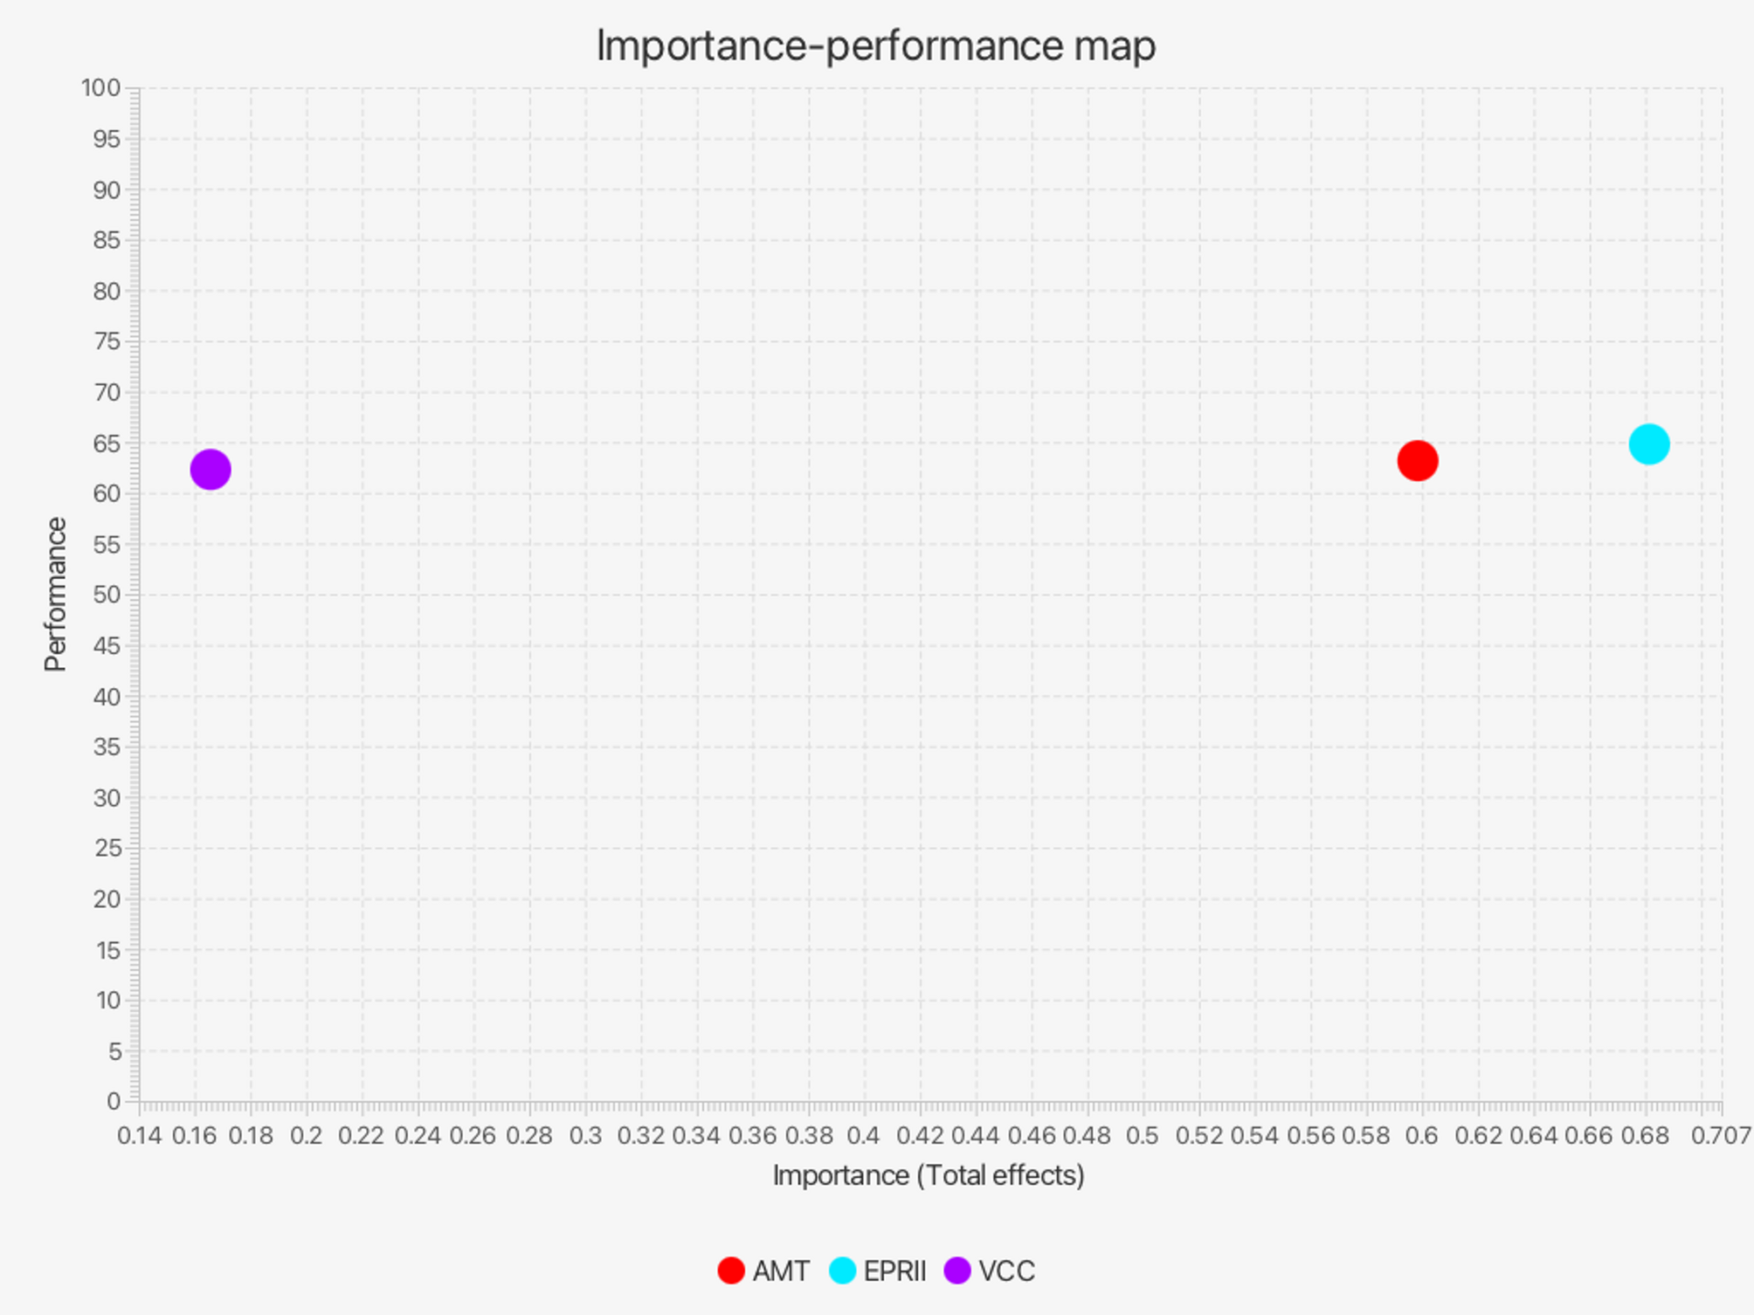Image resolution: width=1754 pixels, height=1315 pixels.
Task: Select the cyan EPRII data point
Action: (x=1648, y=444)
